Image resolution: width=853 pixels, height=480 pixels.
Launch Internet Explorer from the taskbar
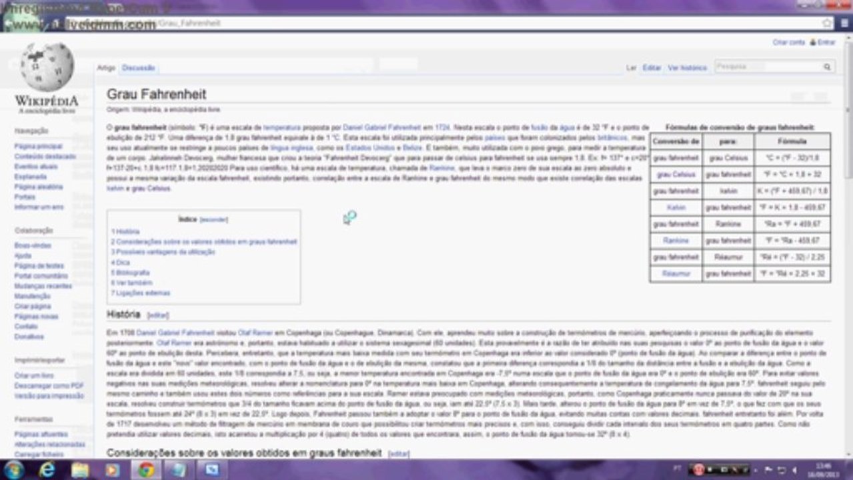point(47,469)
